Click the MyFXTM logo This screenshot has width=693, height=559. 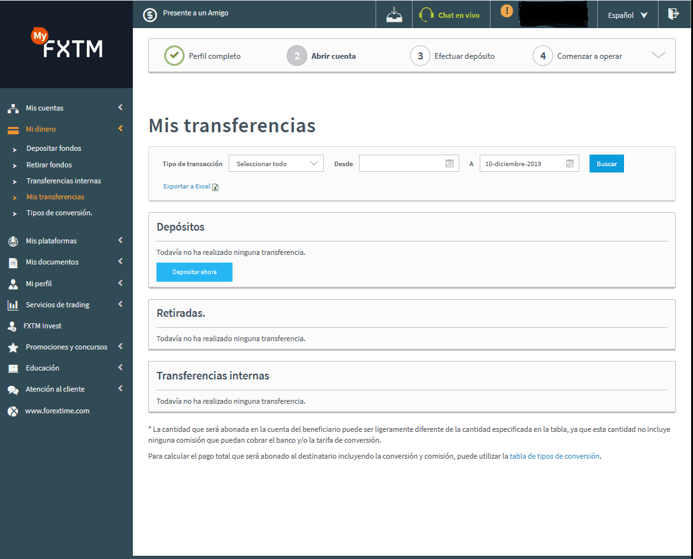(67, 44)
